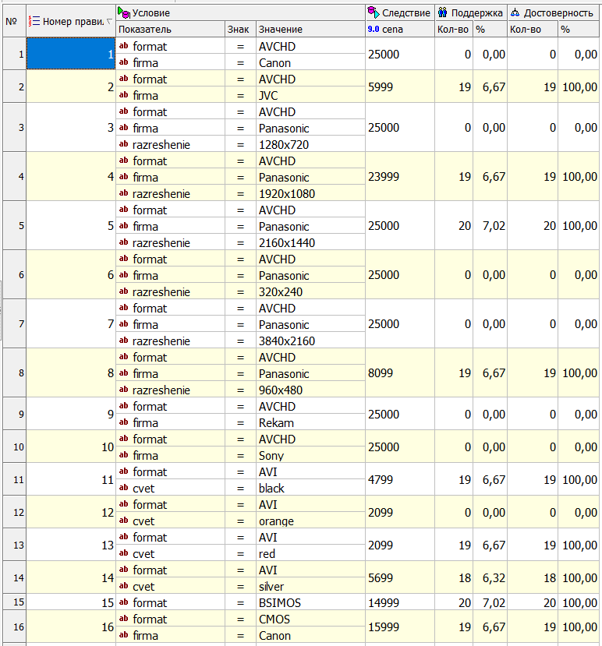Click the 9.0 numeric icon beside cena

pyautogui.click(x=374, y=30)
